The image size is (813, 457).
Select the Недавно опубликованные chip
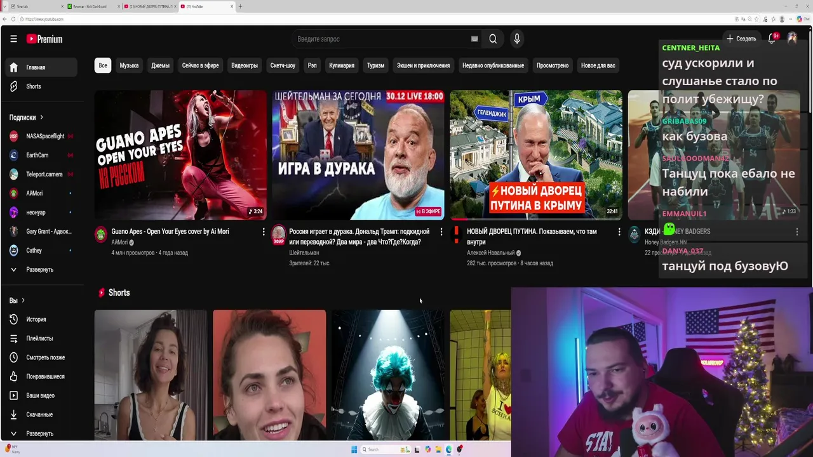click(493, 65)
